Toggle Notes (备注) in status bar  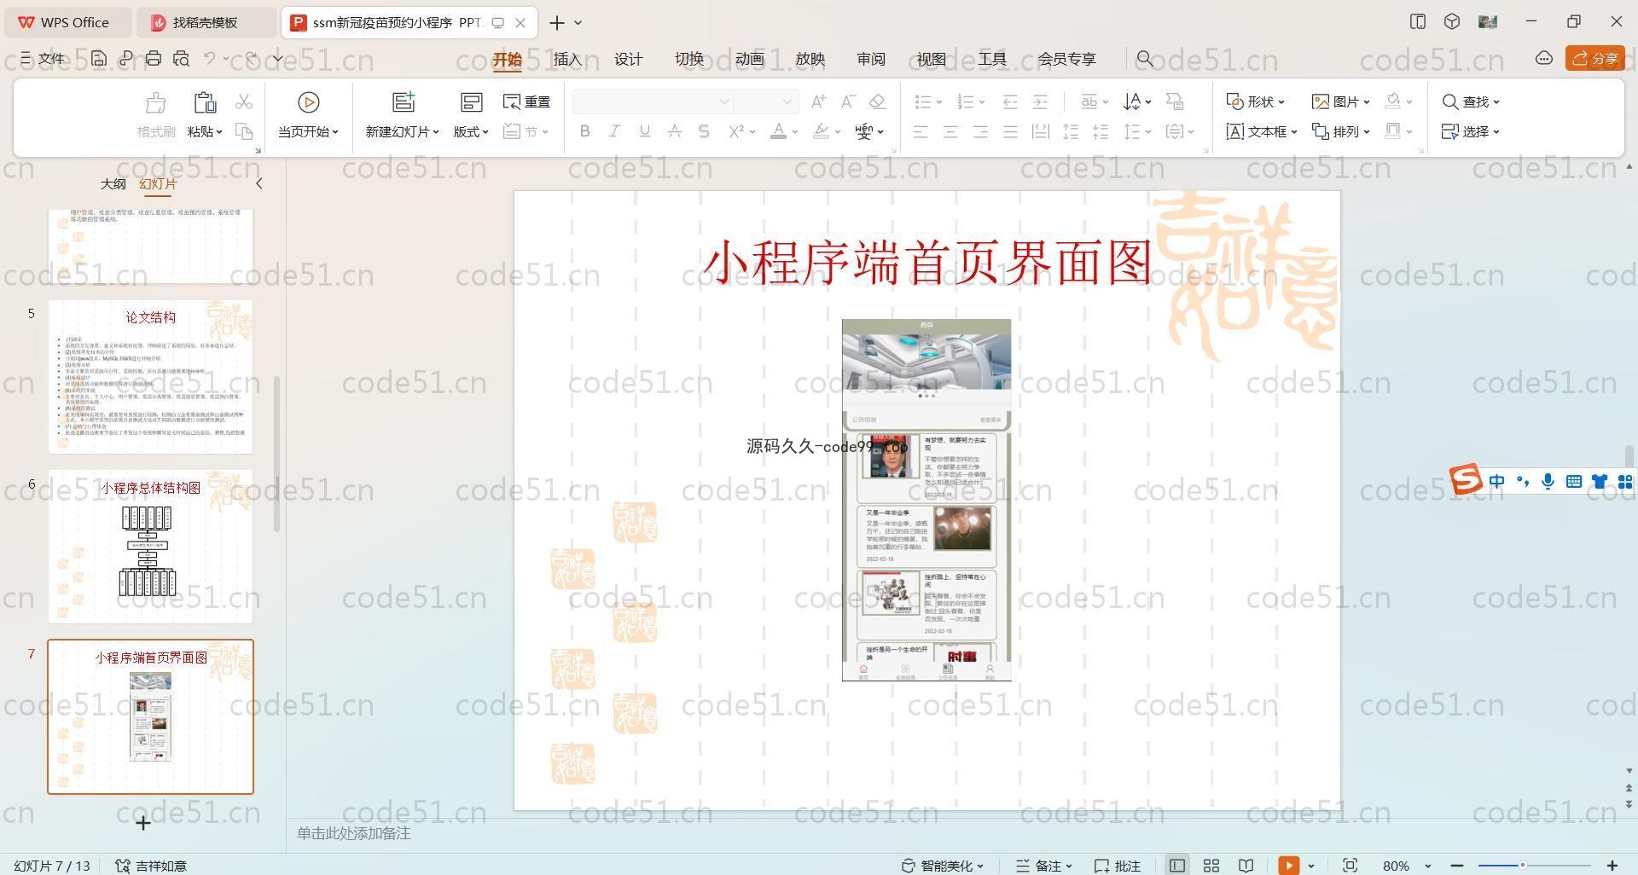pos(1043,866)
